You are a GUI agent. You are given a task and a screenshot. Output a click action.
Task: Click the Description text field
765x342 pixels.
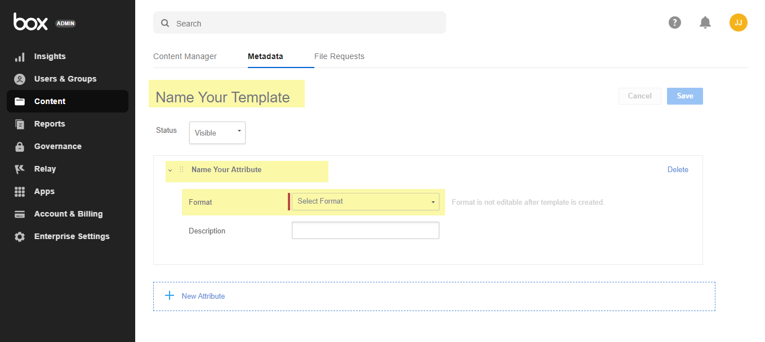366,231
